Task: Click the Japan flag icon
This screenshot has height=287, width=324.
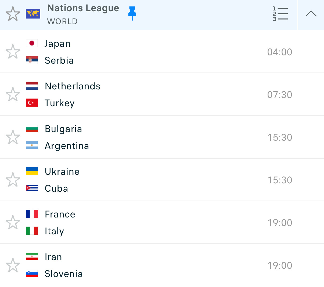Action: click(x=32, y=43)
